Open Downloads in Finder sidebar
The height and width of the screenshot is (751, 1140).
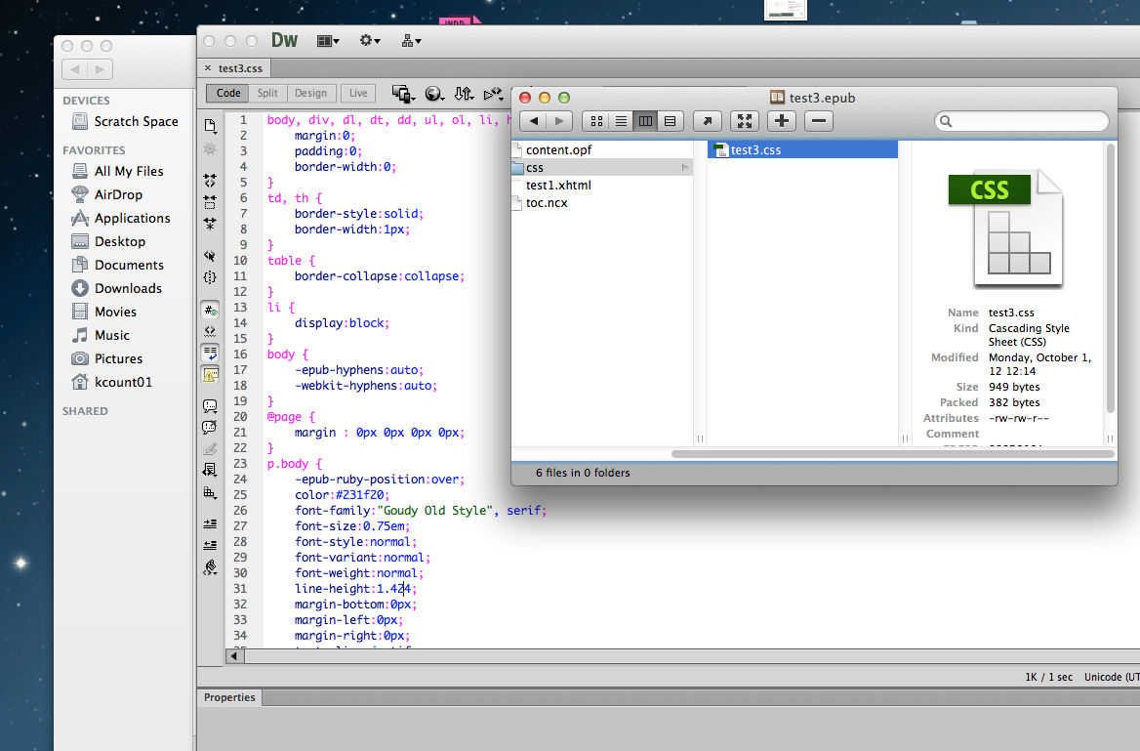click(x=128, y=288)
